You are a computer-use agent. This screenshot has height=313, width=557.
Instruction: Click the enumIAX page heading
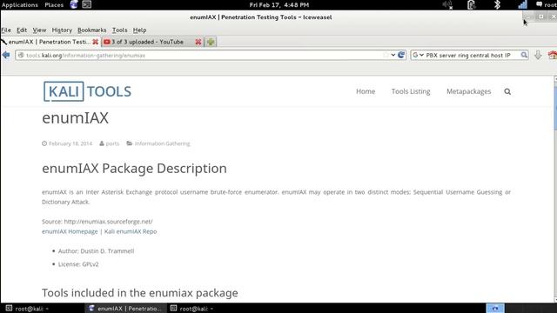click(x=76, y=118)
